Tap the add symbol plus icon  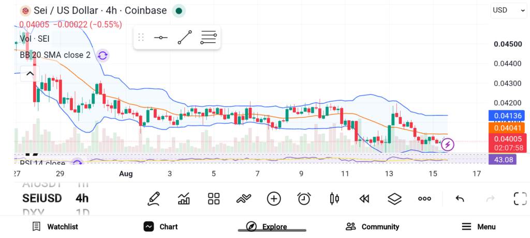point(274,199)
